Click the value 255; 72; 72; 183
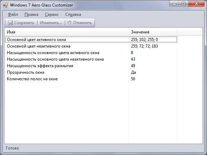207x155 pixels. pos(145,46)
